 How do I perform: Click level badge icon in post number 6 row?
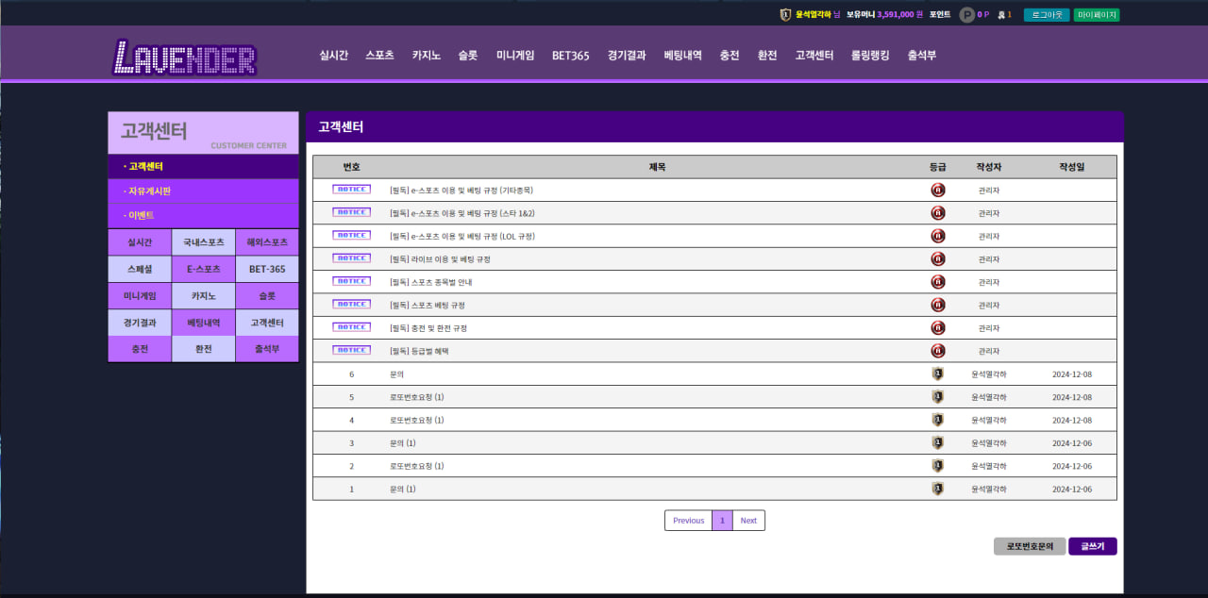pyautogui.click(x=937, y=374)
